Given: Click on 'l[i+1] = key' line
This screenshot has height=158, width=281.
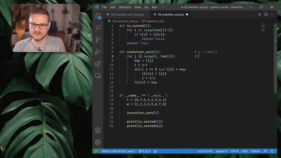Looking at the screenshot, I should click(145, 83).
